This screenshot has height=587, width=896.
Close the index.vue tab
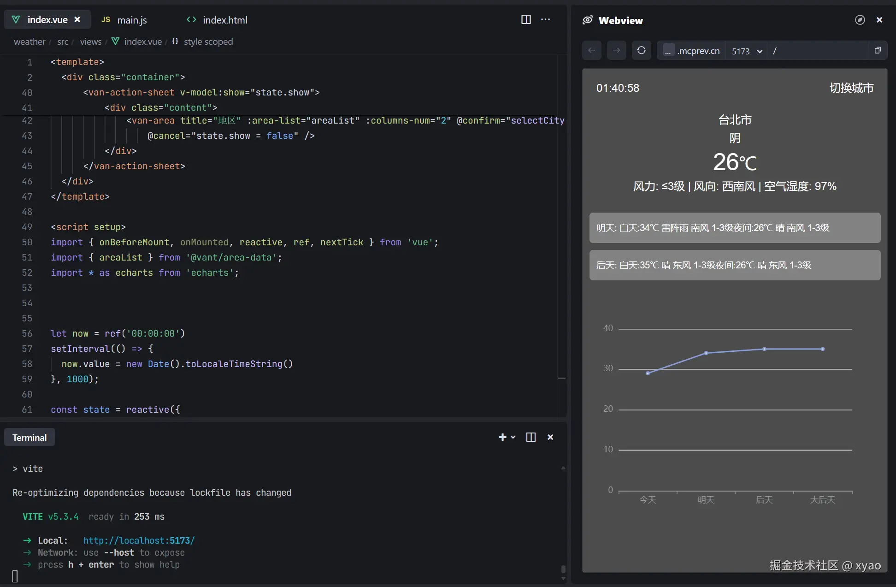coord(77,19)
